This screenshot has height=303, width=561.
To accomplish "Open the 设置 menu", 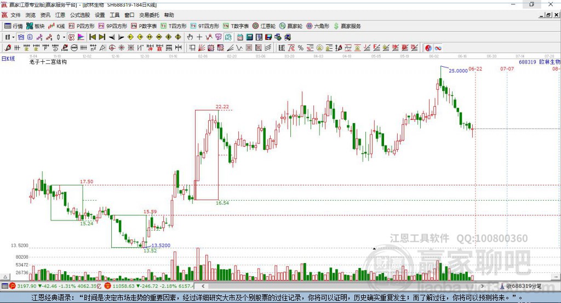I will coord(100,15).
